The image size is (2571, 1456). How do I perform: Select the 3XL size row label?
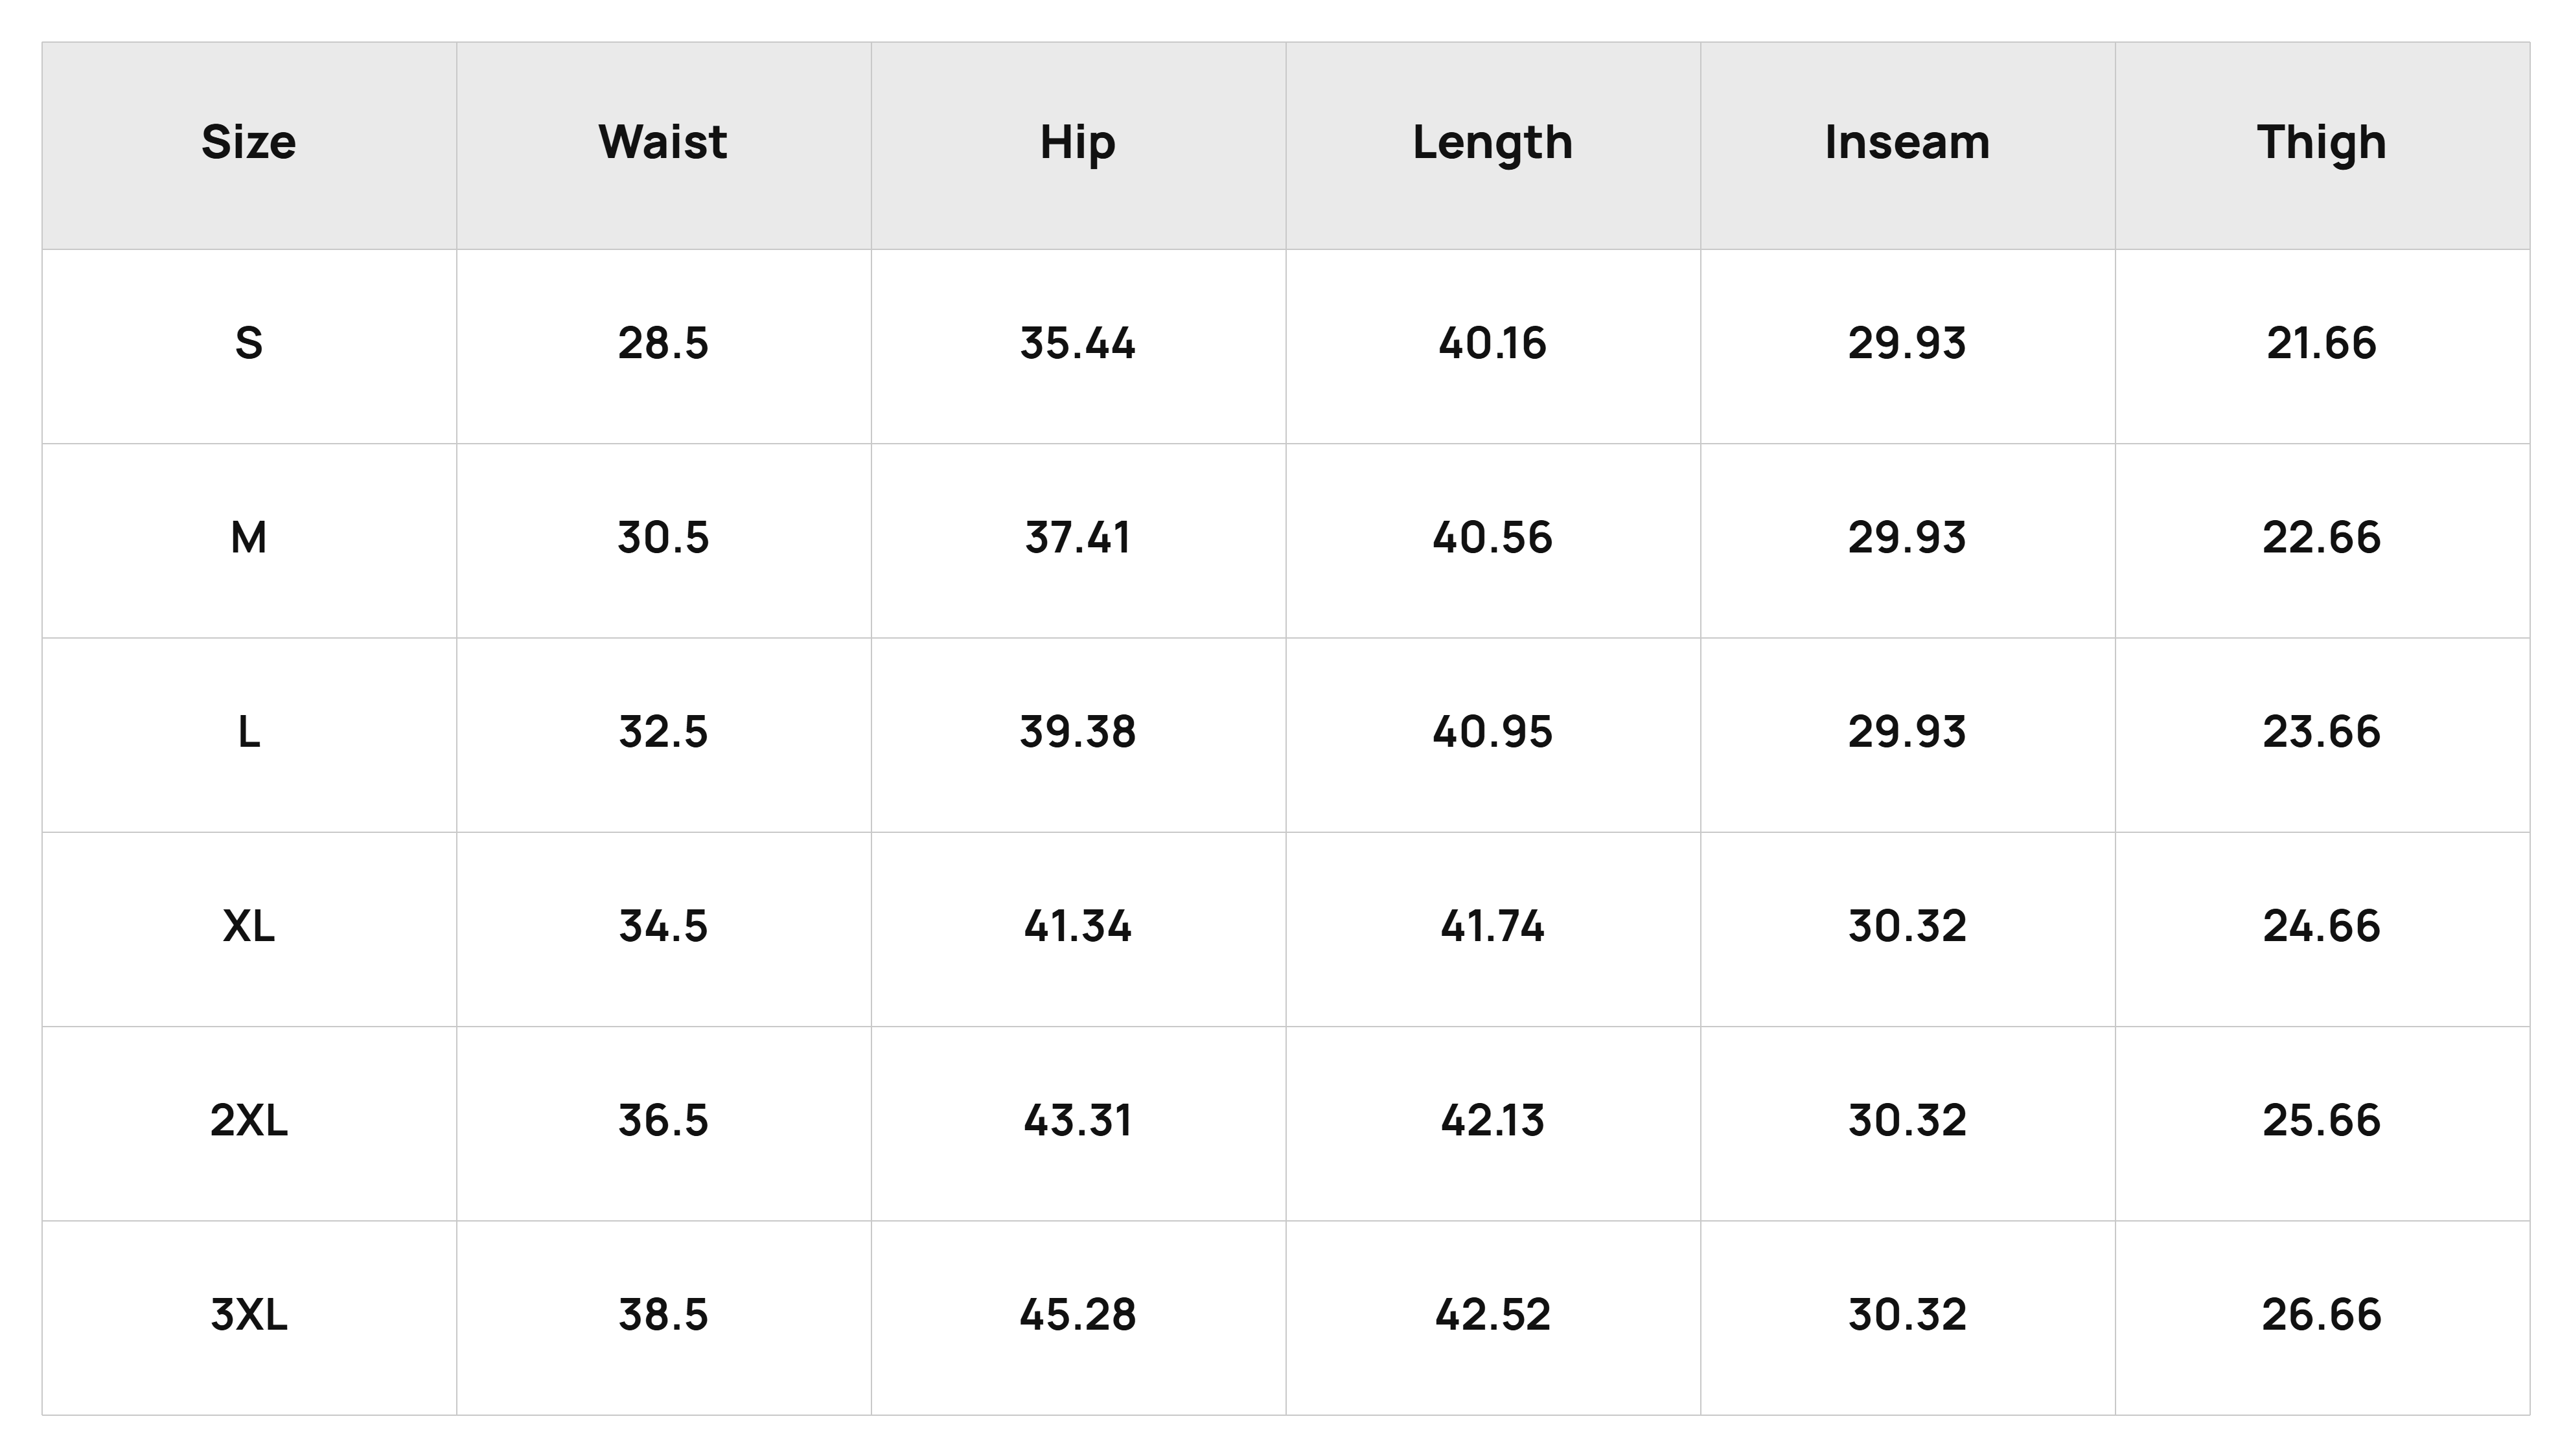pyautogui.click(x=249, y=1314)
